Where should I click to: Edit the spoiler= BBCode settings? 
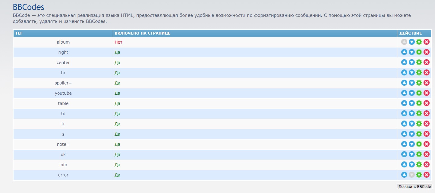[x=419, y=83]
